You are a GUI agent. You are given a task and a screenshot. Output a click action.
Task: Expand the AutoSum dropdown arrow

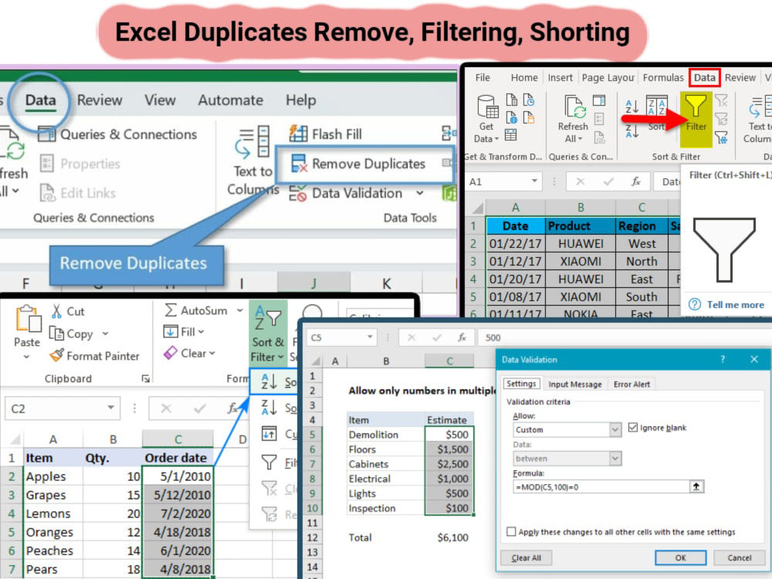tap(240, 310)
